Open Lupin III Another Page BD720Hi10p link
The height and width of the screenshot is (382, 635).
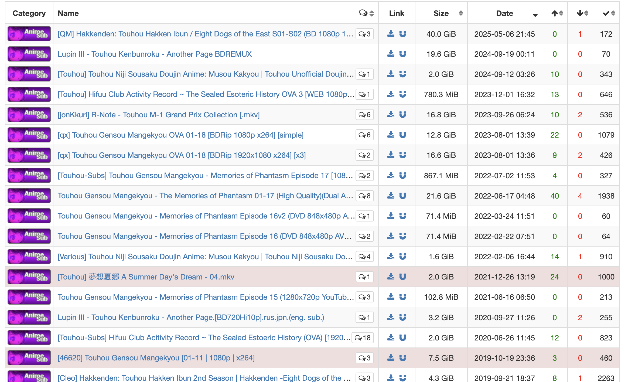point(191,318)
